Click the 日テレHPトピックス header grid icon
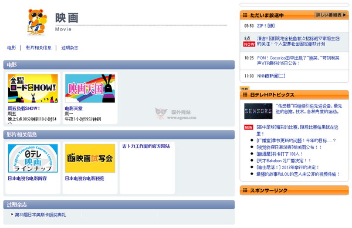 pyautogui.click(x=245, y=95)
